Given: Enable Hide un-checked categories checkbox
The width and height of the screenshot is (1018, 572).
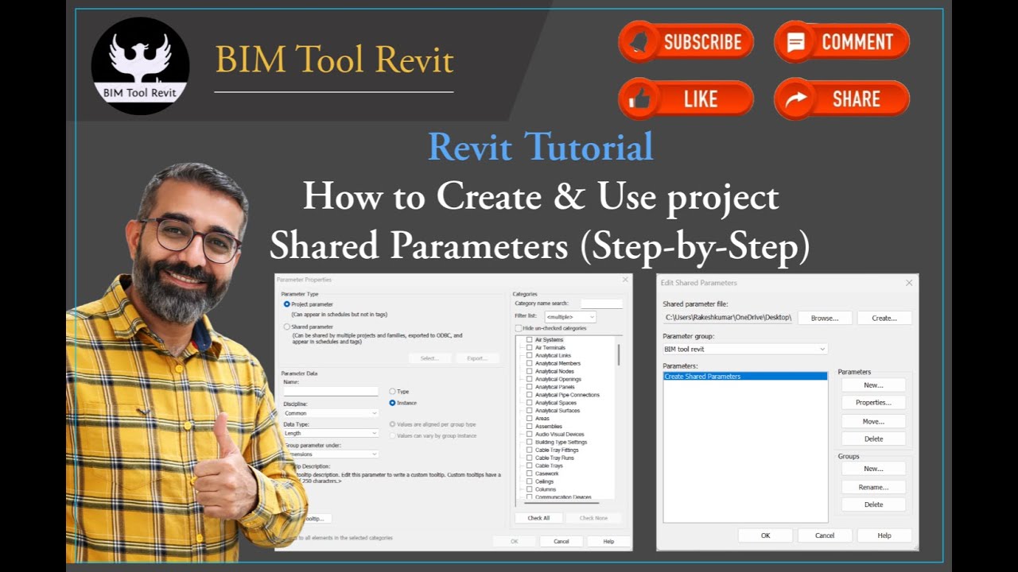Looking at the screenshot, I should 519,328.
